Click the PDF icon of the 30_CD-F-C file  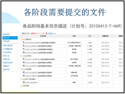24,59
